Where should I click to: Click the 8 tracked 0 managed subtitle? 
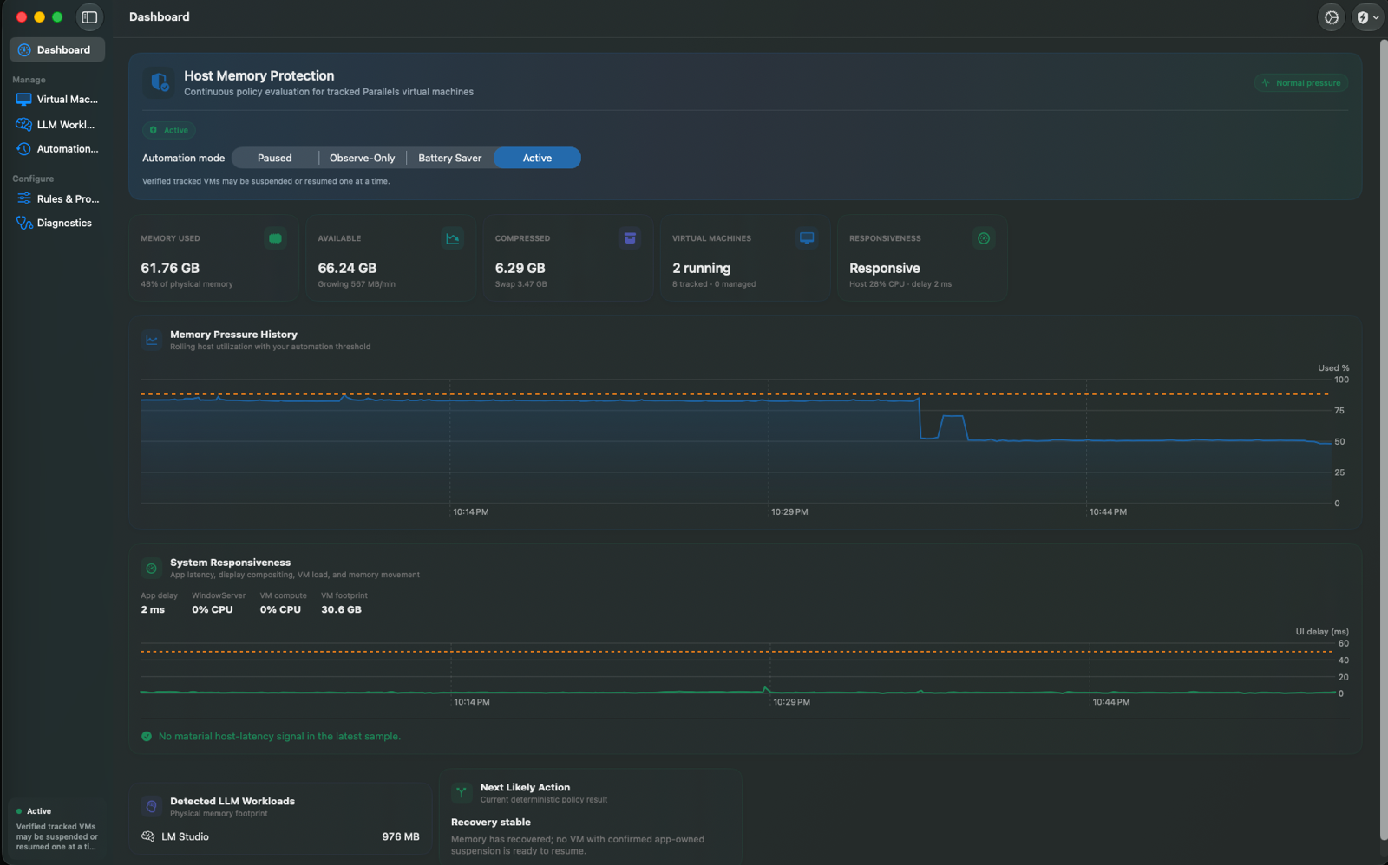[714, 284]
